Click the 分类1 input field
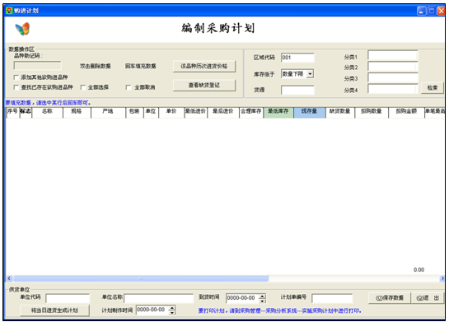Viewport: 449px width, 322px height. click(x=393, y=55)
